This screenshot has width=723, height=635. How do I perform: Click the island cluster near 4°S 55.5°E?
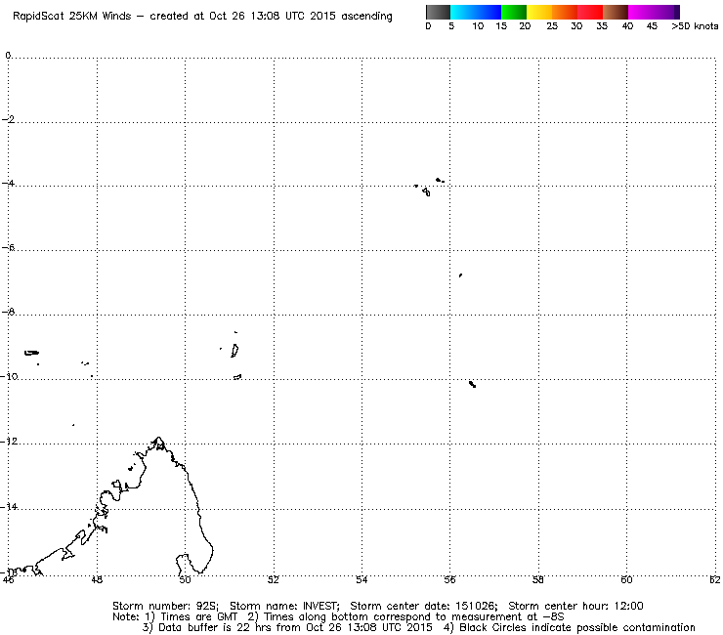pyautogui.click(x=429, y=187)
